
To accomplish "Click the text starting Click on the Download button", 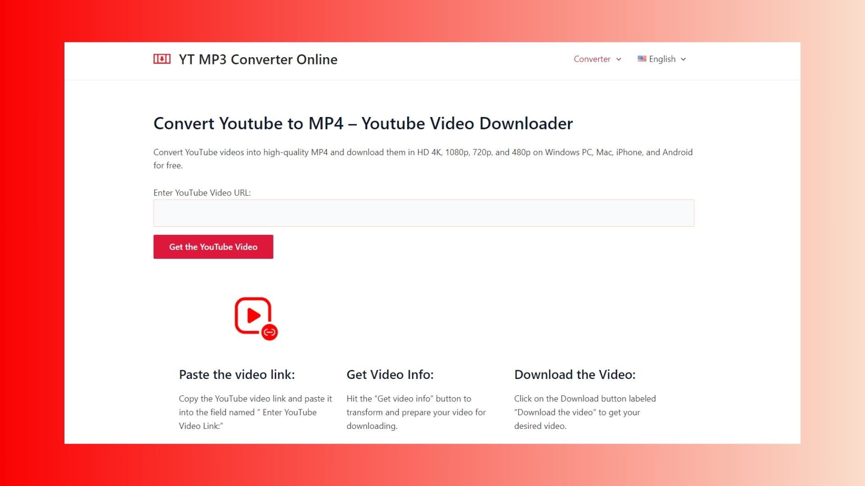I will [585, 412].
